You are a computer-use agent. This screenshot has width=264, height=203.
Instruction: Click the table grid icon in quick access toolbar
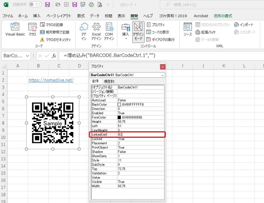point(66,4)
